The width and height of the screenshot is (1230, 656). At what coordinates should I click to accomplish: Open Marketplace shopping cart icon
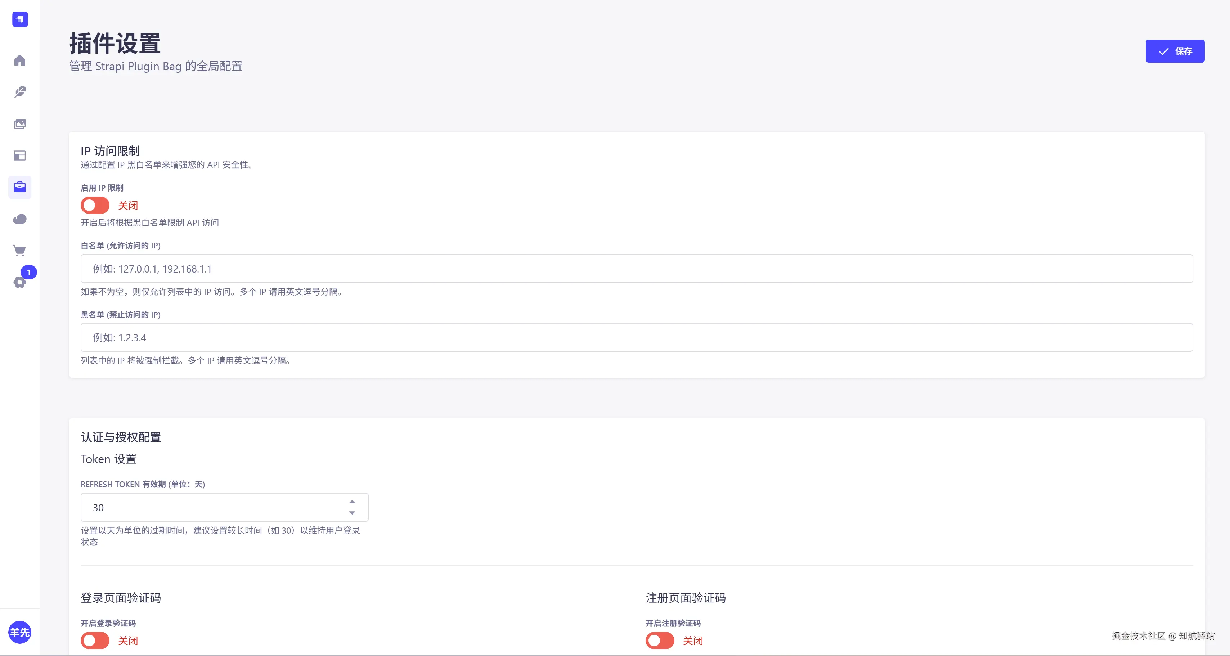19,251
